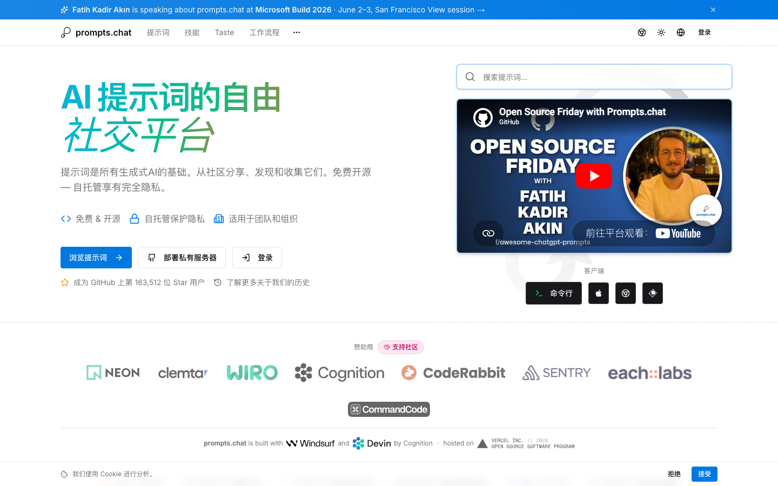The width and height of the screenshot is (778, 486).
Task: Open the Vercel Open Source Program link
Action: point(526,443)
